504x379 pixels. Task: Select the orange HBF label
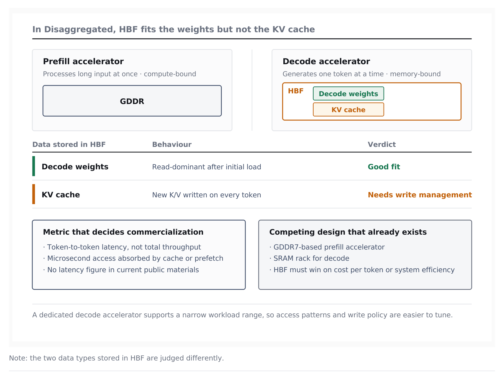click(296, 91)
